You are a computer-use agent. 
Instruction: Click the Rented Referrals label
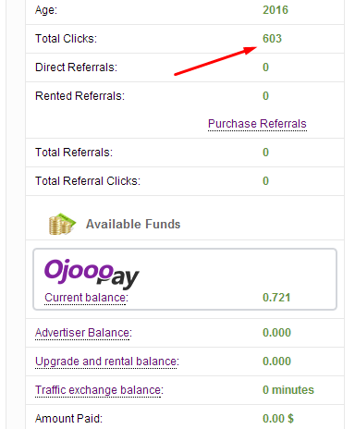(x=80, y=96)
